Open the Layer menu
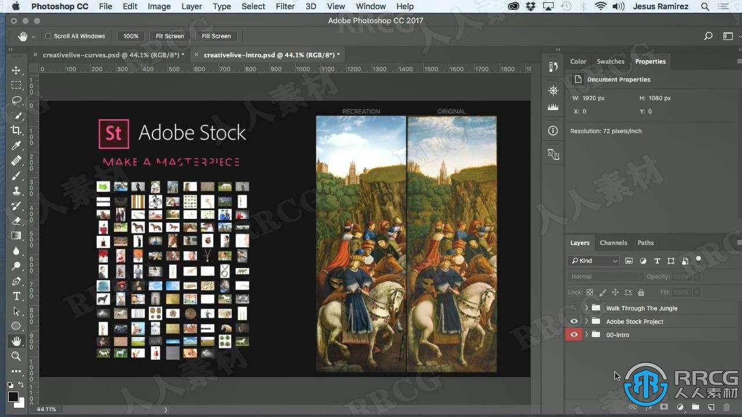The width and height of the screenshot is (742, 417). click(191, 6)
